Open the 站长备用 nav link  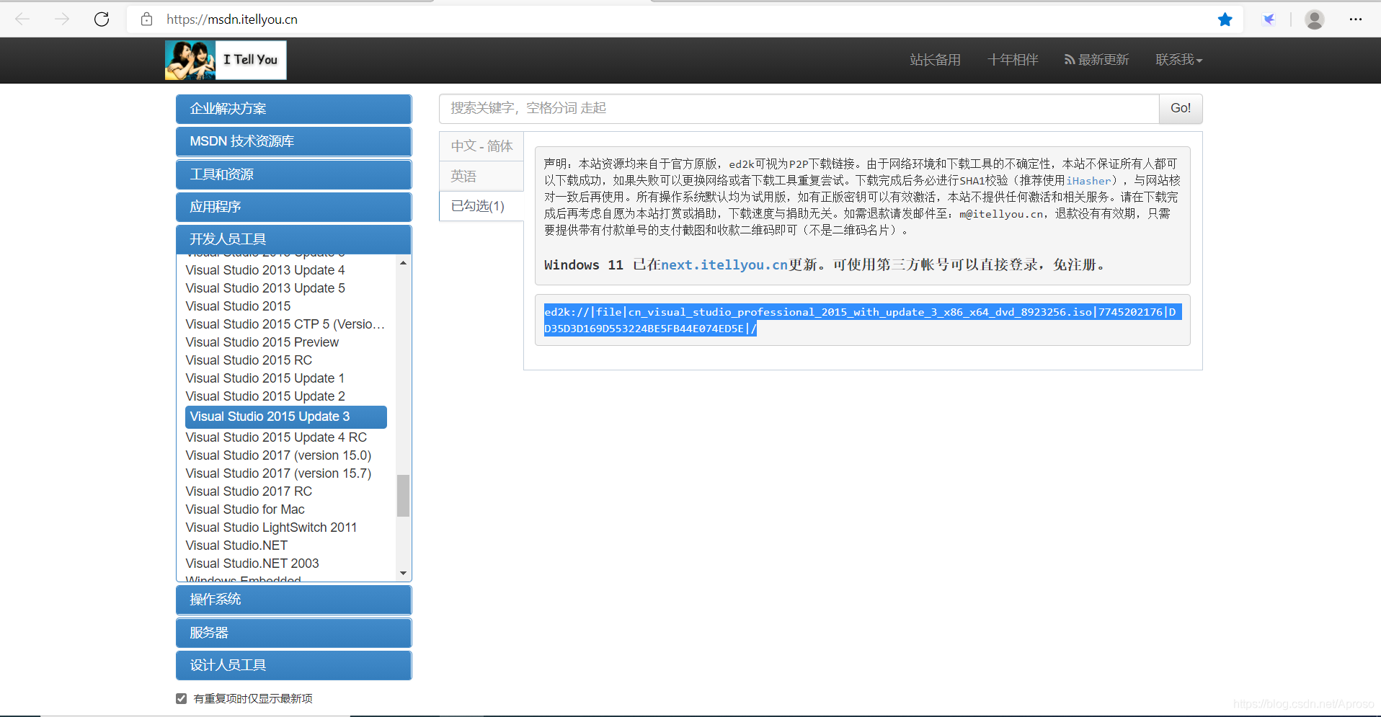point(935,60)
